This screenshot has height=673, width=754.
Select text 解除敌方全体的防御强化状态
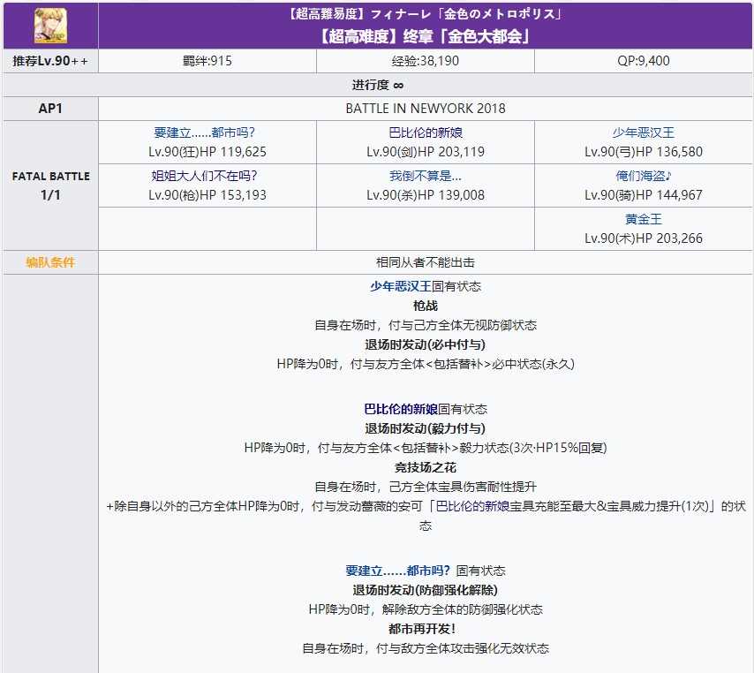[x=463, y=610]
